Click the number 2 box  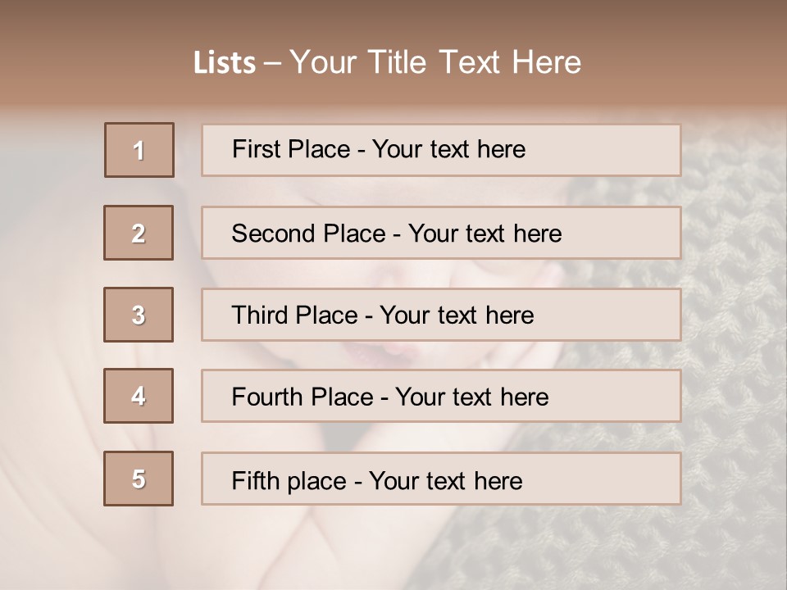pyautogui.click(x=139, y=233)
